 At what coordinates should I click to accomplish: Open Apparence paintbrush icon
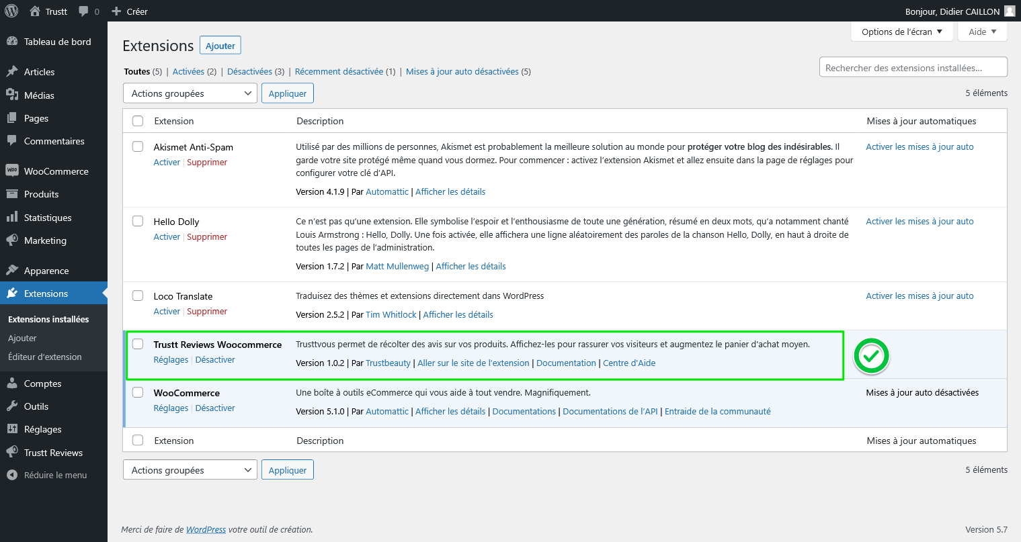(x=12, y=270)
